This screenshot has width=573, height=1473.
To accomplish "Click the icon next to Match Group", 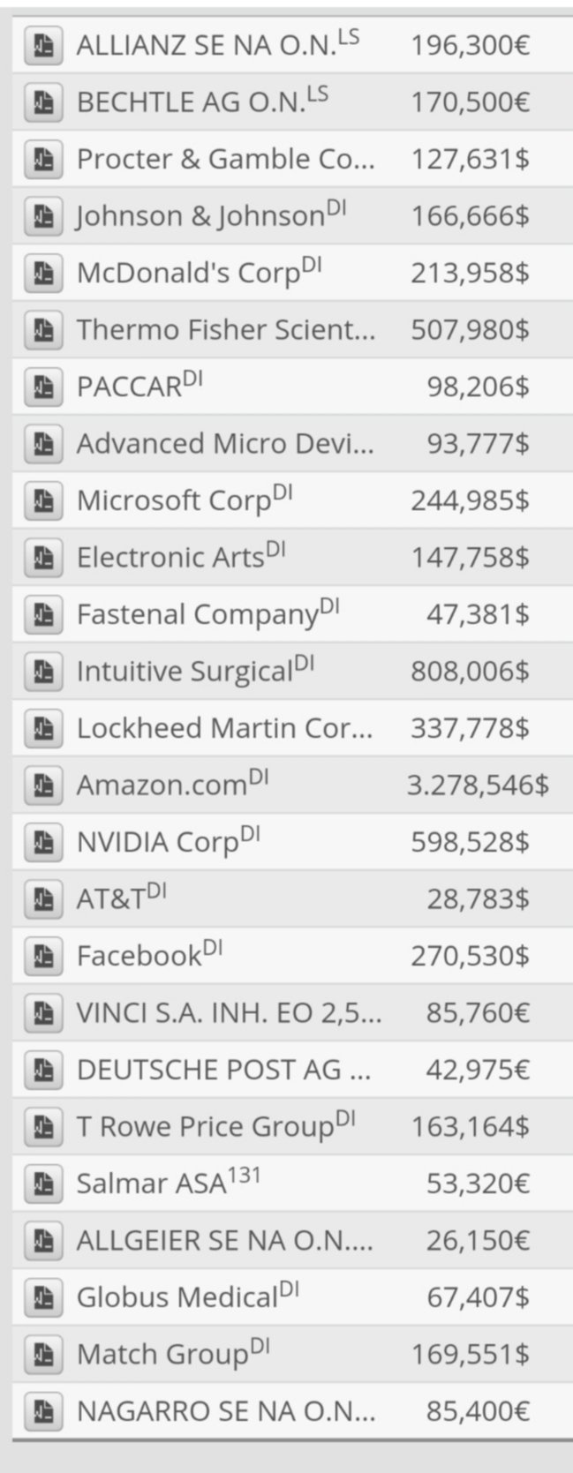I will [43, 1354].
